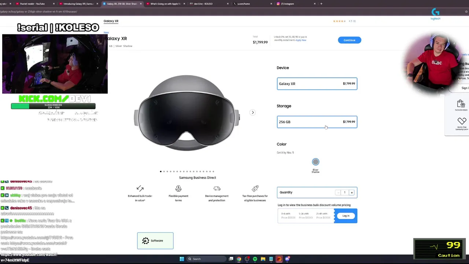Open a new browser tab
469x264 pixels.
(321, 4)
